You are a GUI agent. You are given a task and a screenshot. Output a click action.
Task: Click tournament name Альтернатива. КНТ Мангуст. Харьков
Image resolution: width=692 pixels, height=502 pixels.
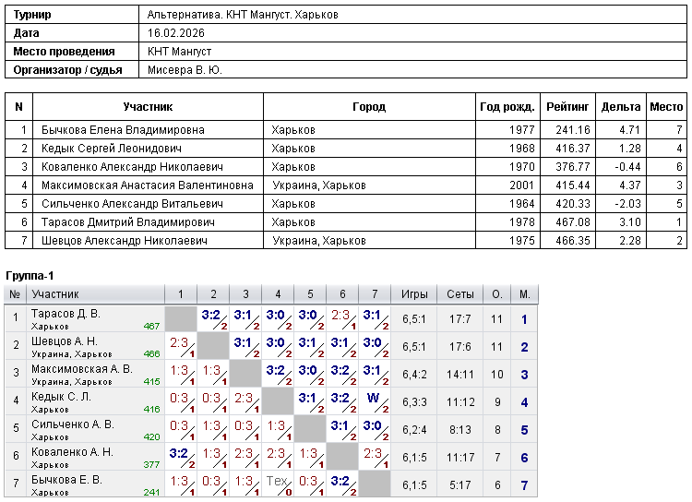click(x=243, y=15)
